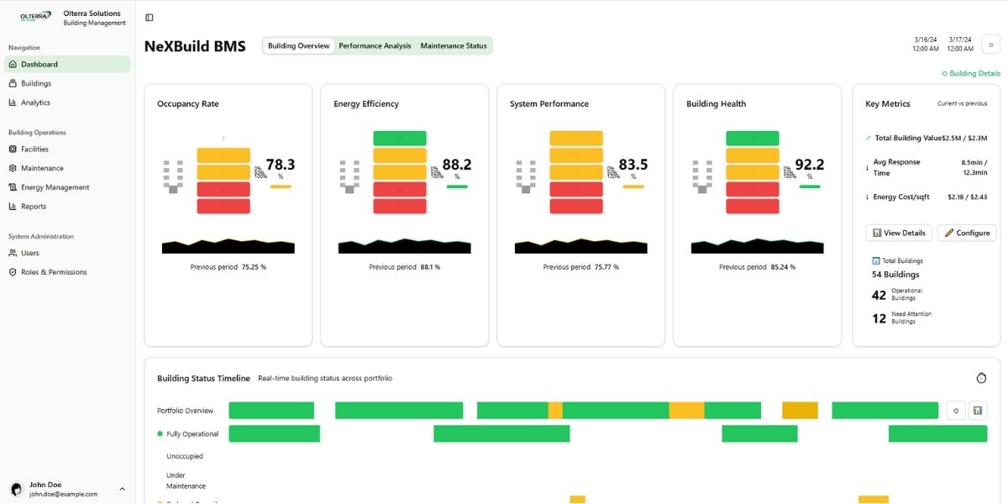Click the Olterra Solutions logo

[36, 17]
